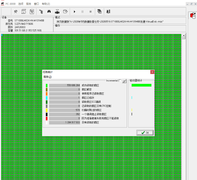Image resolution: width=197 pixels, height=180 pixels.
Task: Click the 没有读取的扇区 label
Action: pos(90,123)
